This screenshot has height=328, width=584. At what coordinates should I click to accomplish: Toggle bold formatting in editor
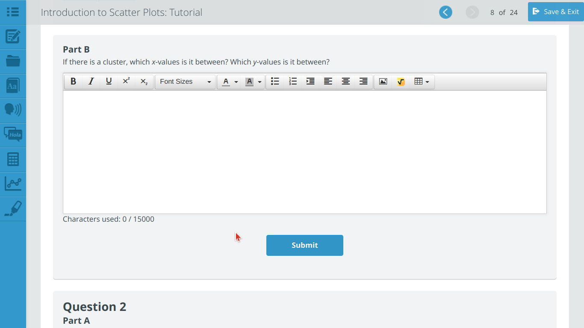(73, 82)
